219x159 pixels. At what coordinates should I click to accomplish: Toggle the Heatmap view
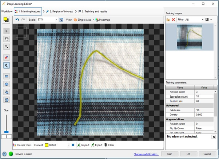(x=102, y=20)
